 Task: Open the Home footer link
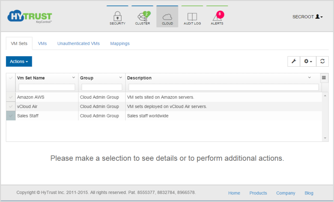234,193
